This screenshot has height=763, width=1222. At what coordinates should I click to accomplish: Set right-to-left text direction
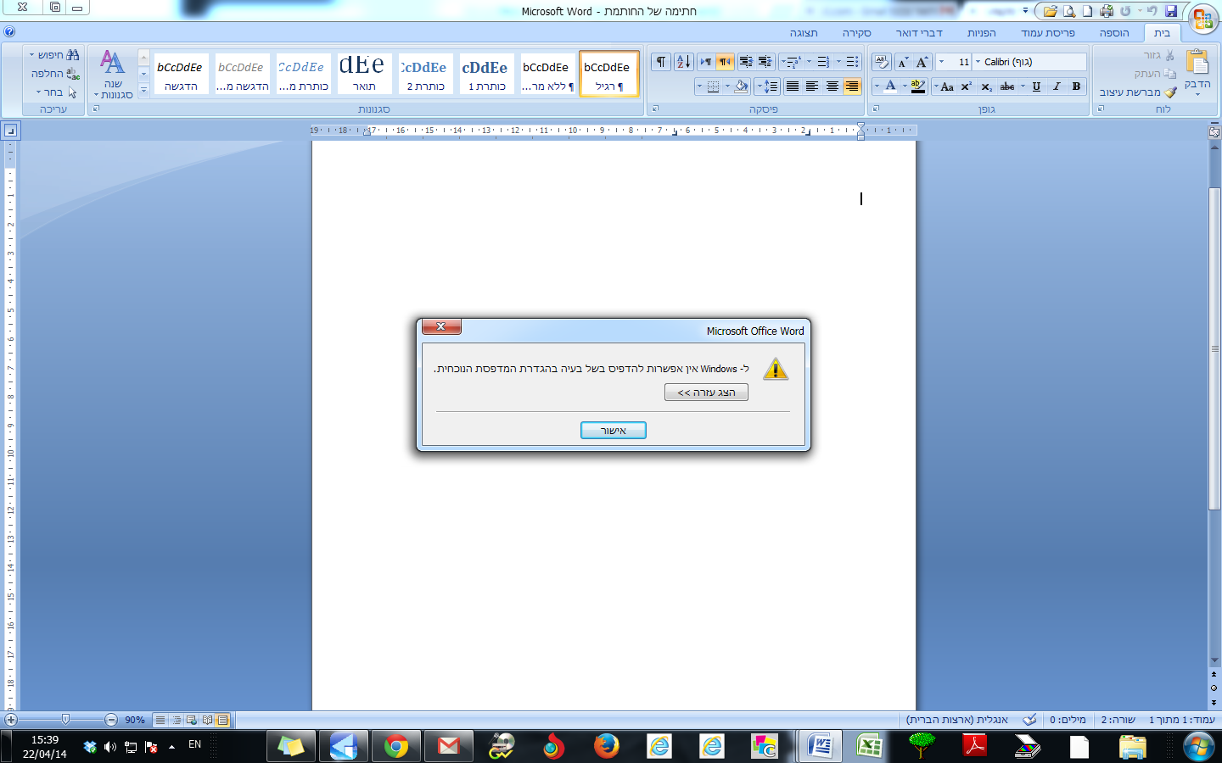click(725, 62)
